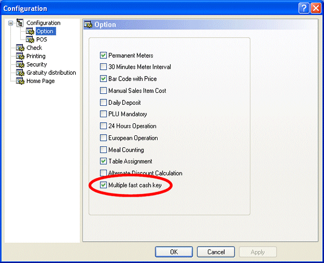This screenshot has width=324, height=263.
Task: Open the Gratuity distribution tree label
Action: pyautogui.click(x=51, y=73)
